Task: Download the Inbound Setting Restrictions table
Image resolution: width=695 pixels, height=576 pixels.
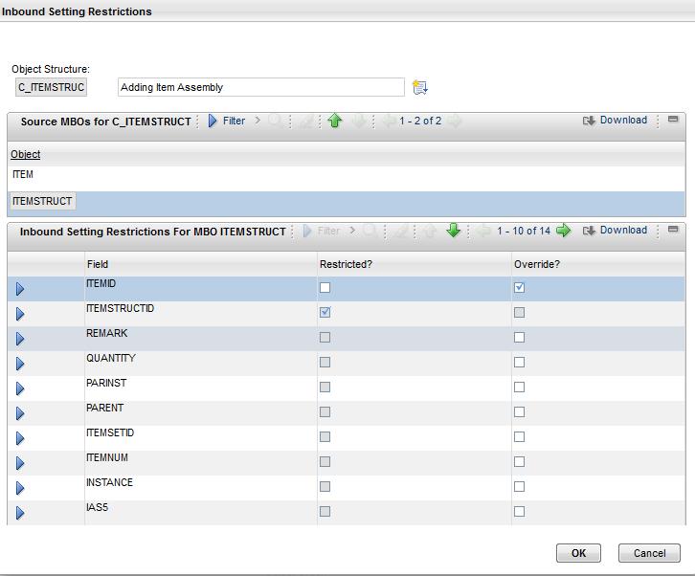Action: point(615,230)
